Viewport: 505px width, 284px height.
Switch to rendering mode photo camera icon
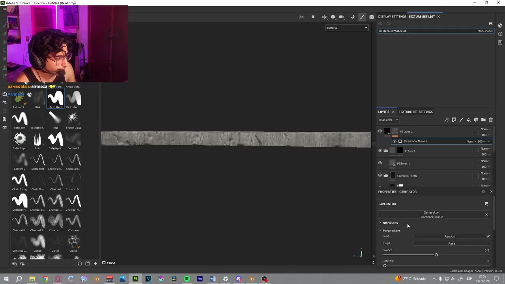[372, 17]
